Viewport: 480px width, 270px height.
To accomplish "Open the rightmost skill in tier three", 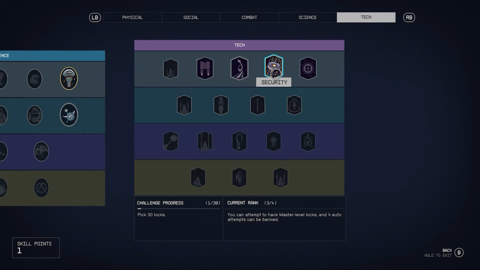I will [308, 141].
